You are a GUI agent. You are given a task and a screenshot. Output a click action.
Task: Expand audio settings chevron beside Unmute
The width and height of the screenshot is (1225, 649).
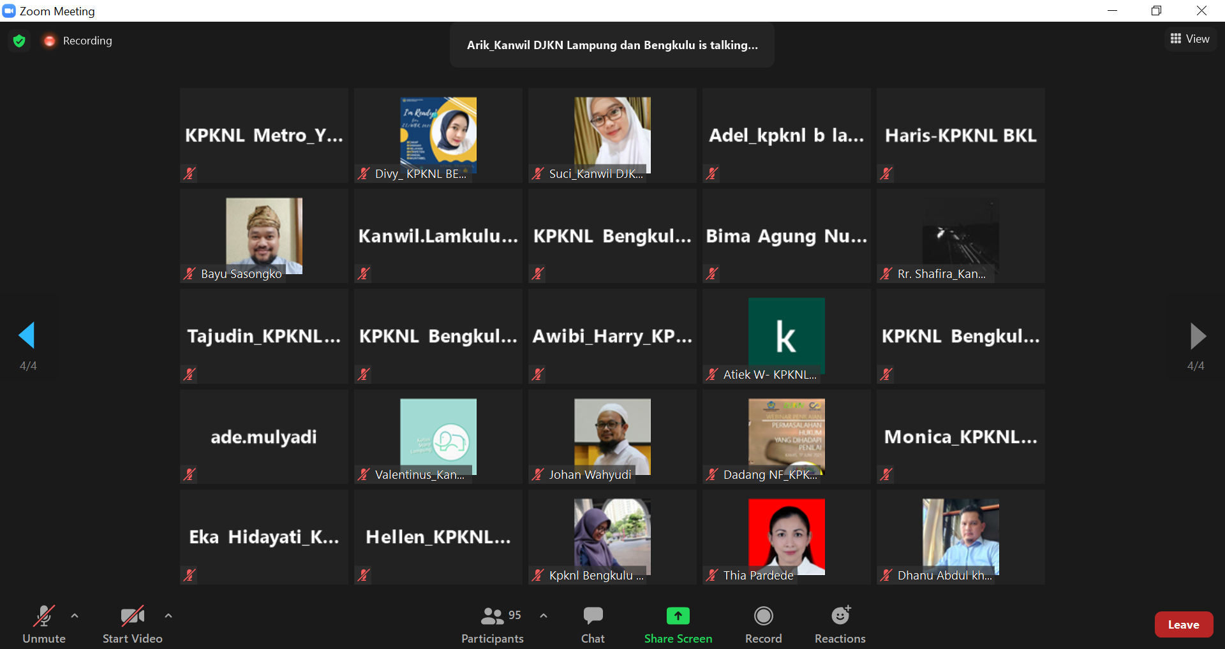(x=75, y=616)
